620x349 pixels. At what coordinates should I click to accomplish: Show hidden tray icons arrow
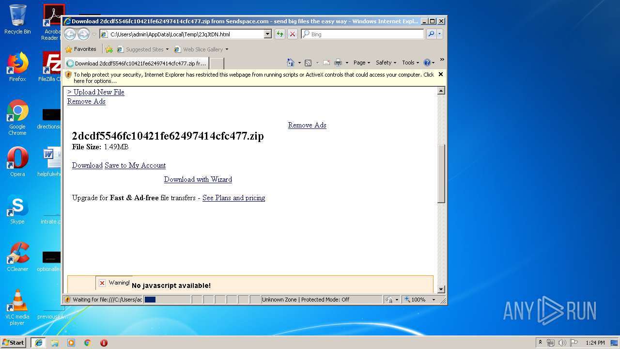click(540, 343)
